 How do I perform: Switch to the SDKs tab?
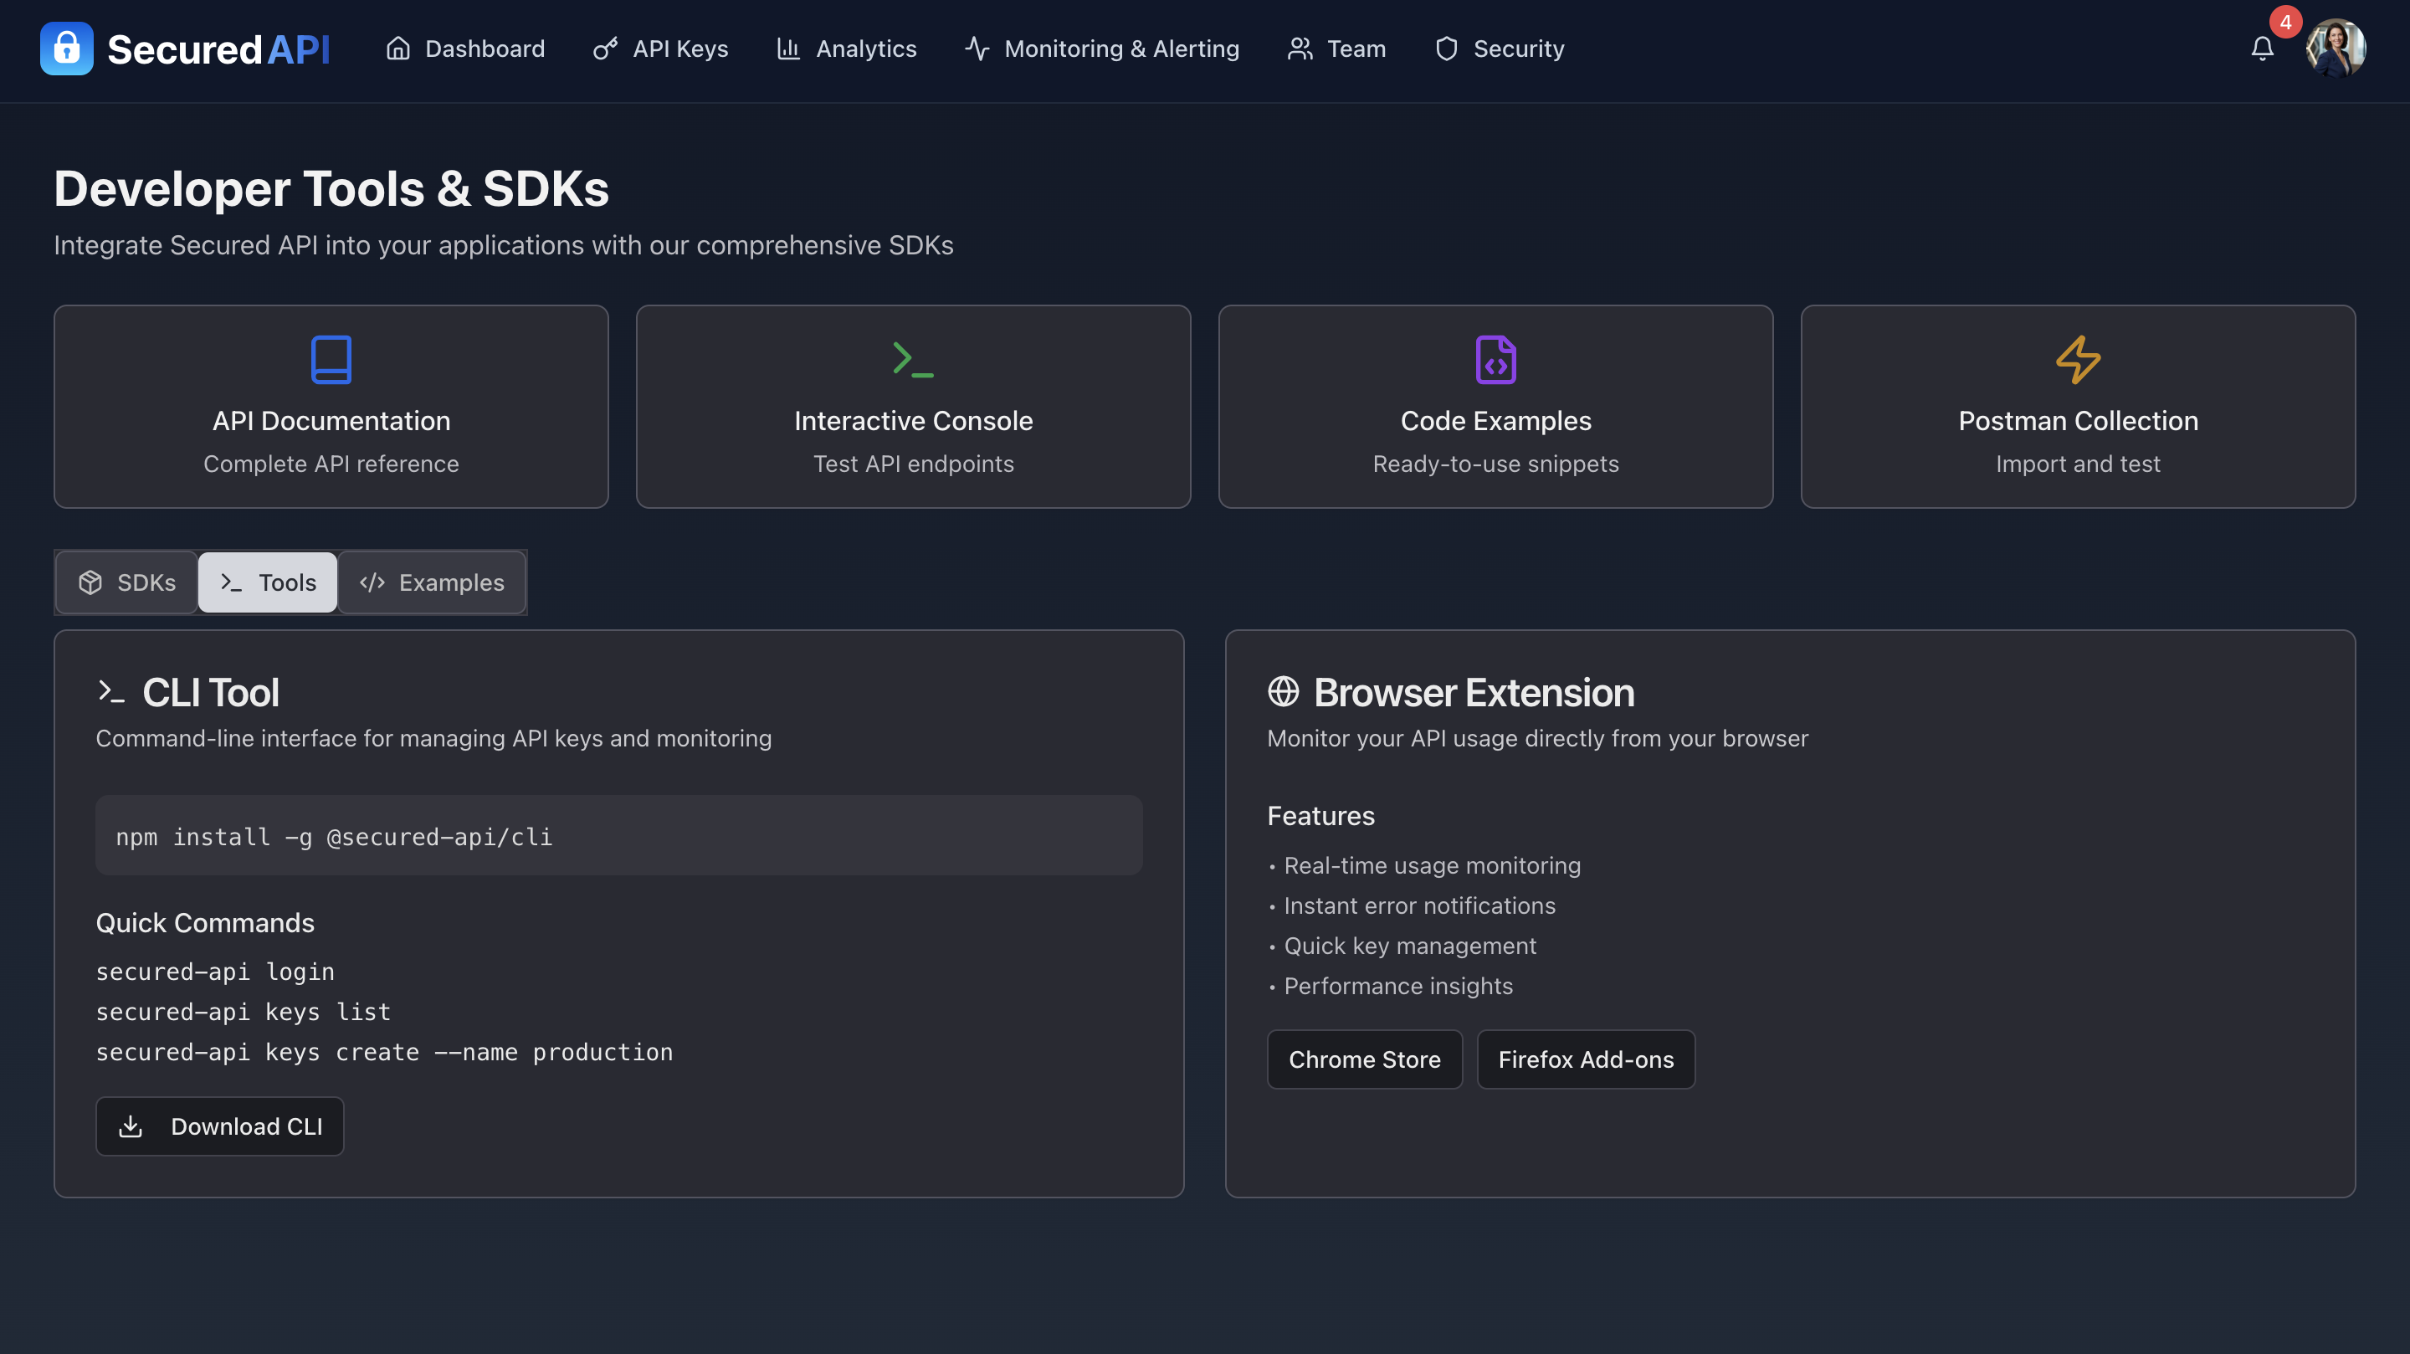pyautogui.click(x=126, y=582)
